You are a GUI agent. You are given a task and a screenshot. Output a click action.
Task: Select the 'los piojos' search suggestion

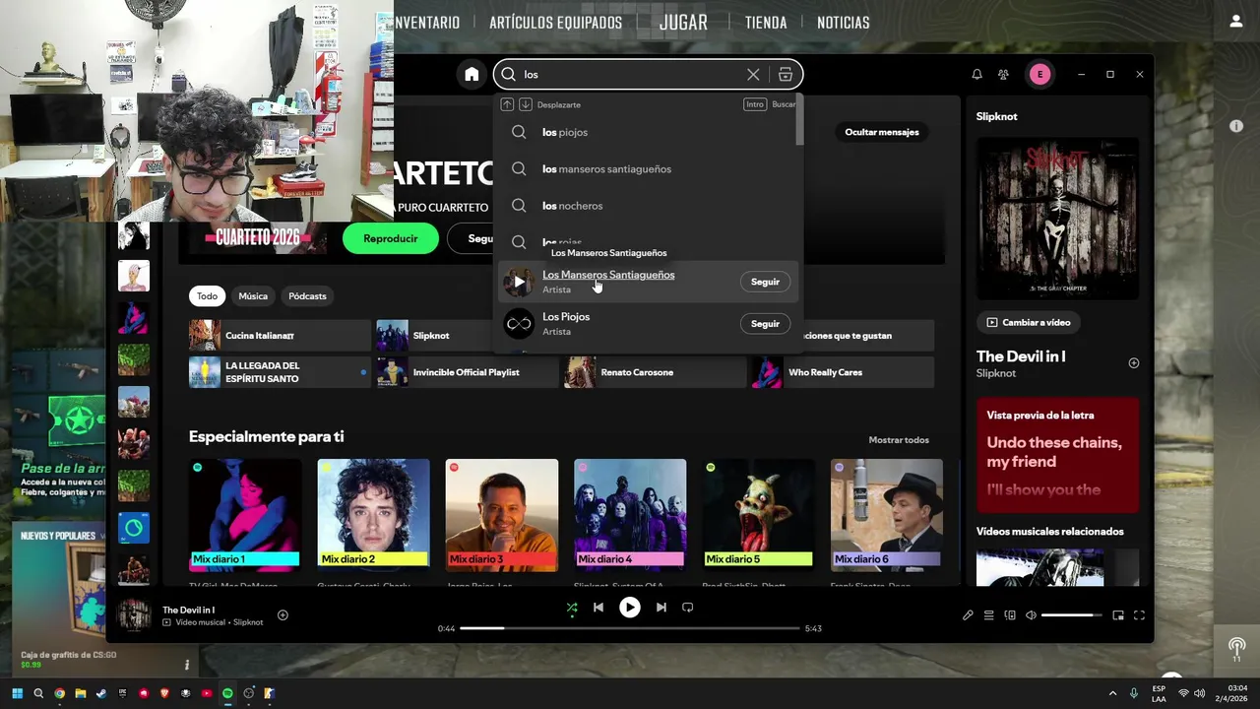coord(649,132)
